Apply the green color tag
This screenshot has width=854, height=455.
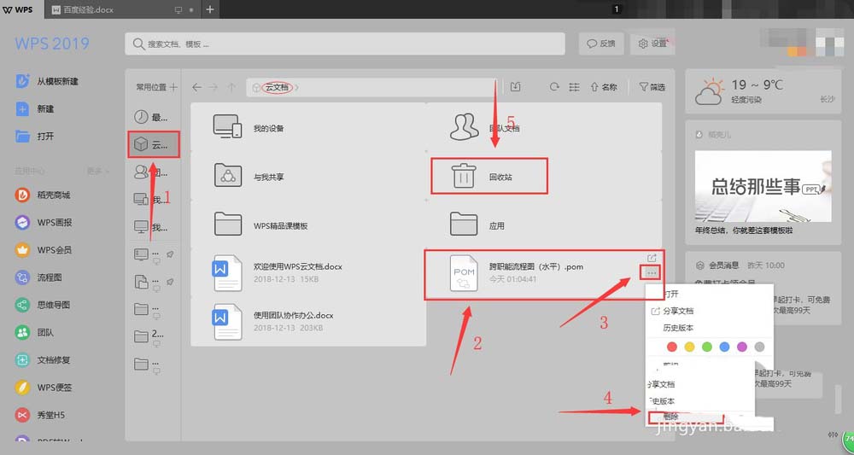tap(707, 347)
